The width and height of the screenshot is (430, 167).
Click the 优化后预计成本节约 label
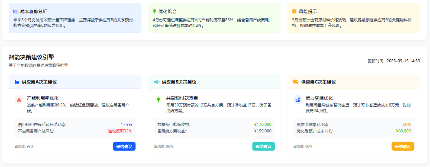click(x=315, y=131)
